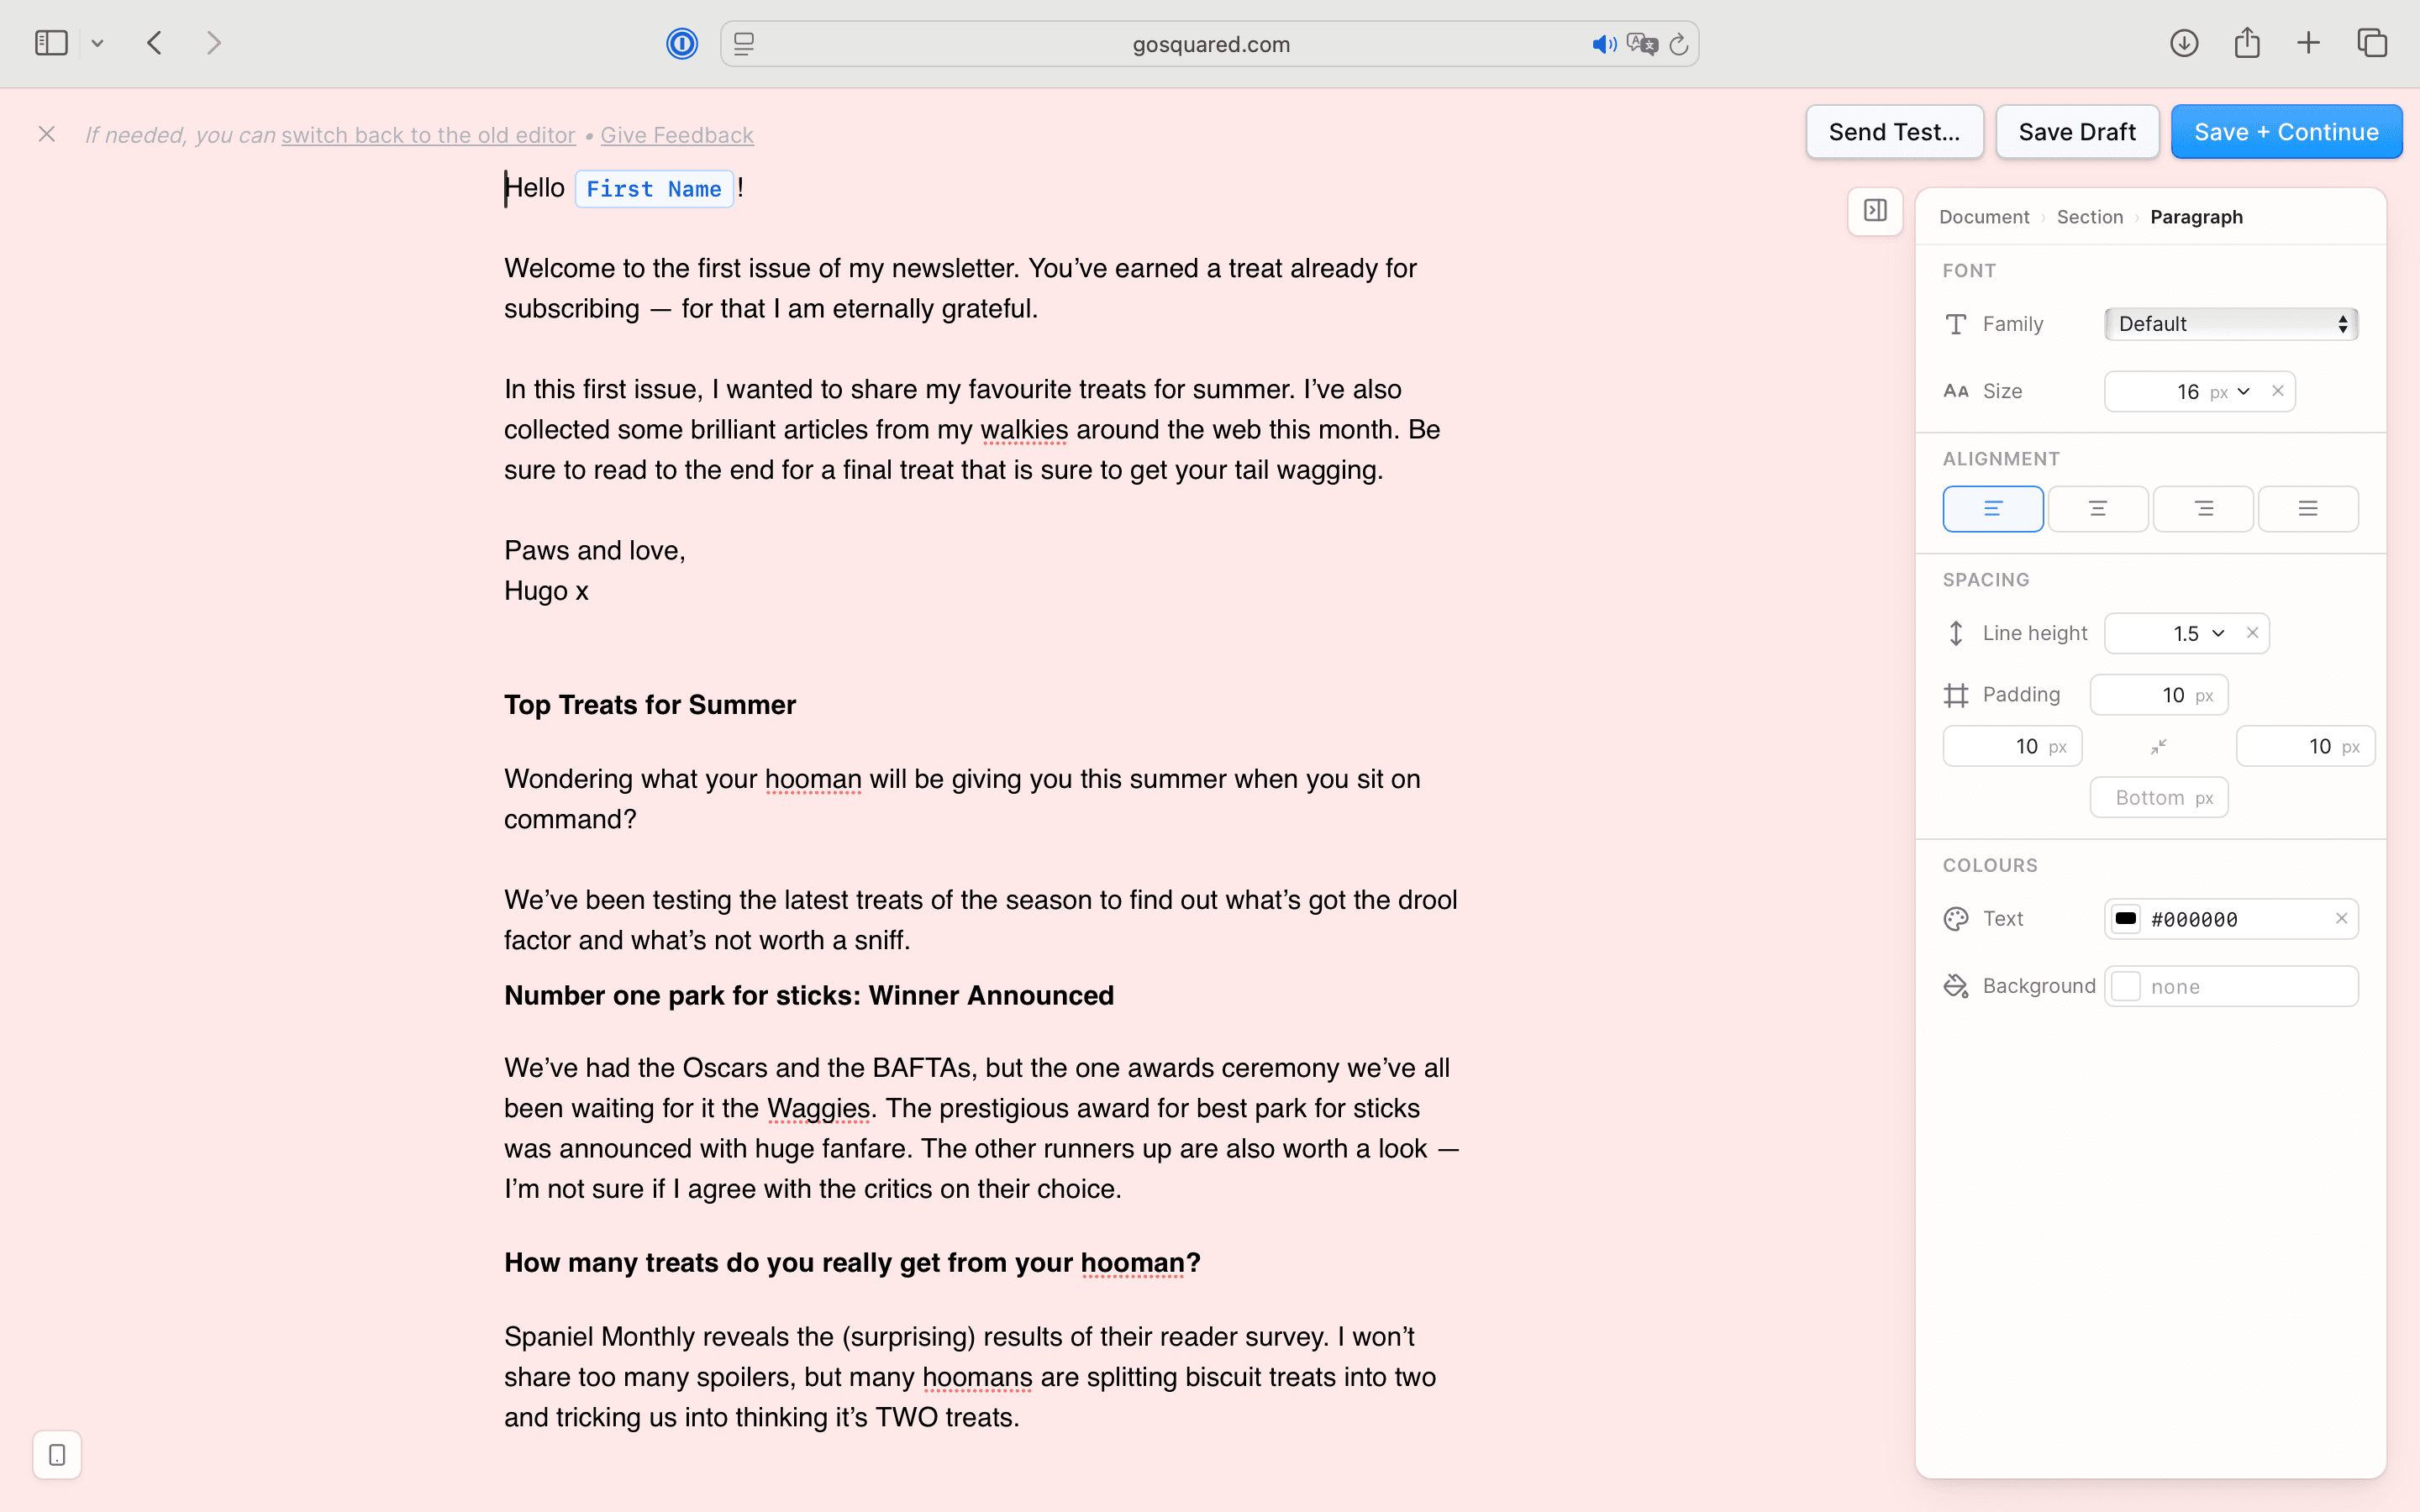
Task: Justify the paragraph text
Action: click(2308, 509)
